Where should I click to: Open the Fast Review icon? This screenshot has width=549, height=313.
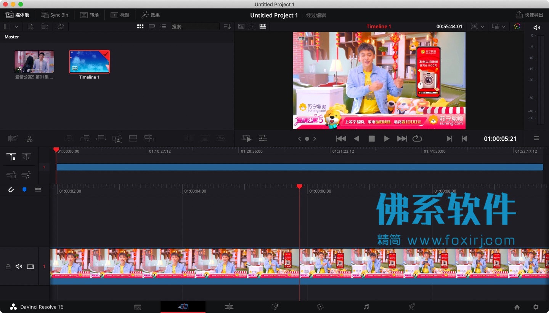(x=247, y=139)
